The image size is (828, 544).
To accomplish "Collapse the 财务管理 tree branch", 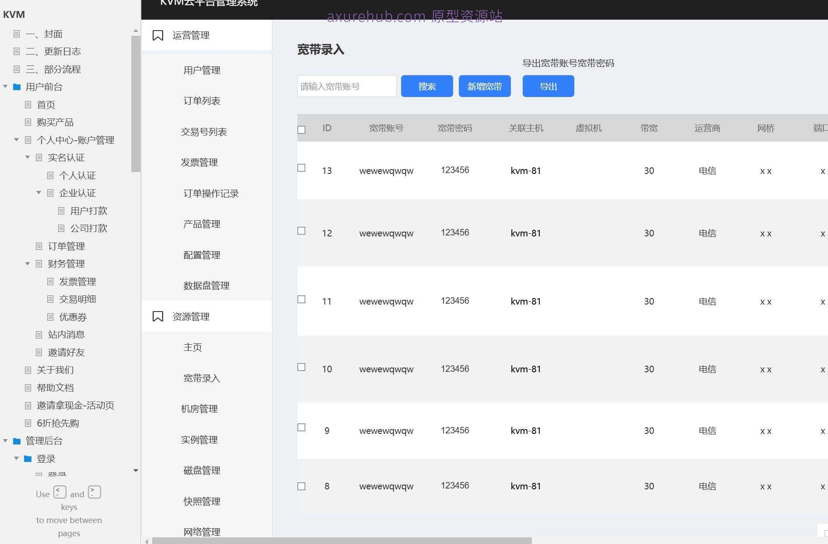I will (28, 263).
